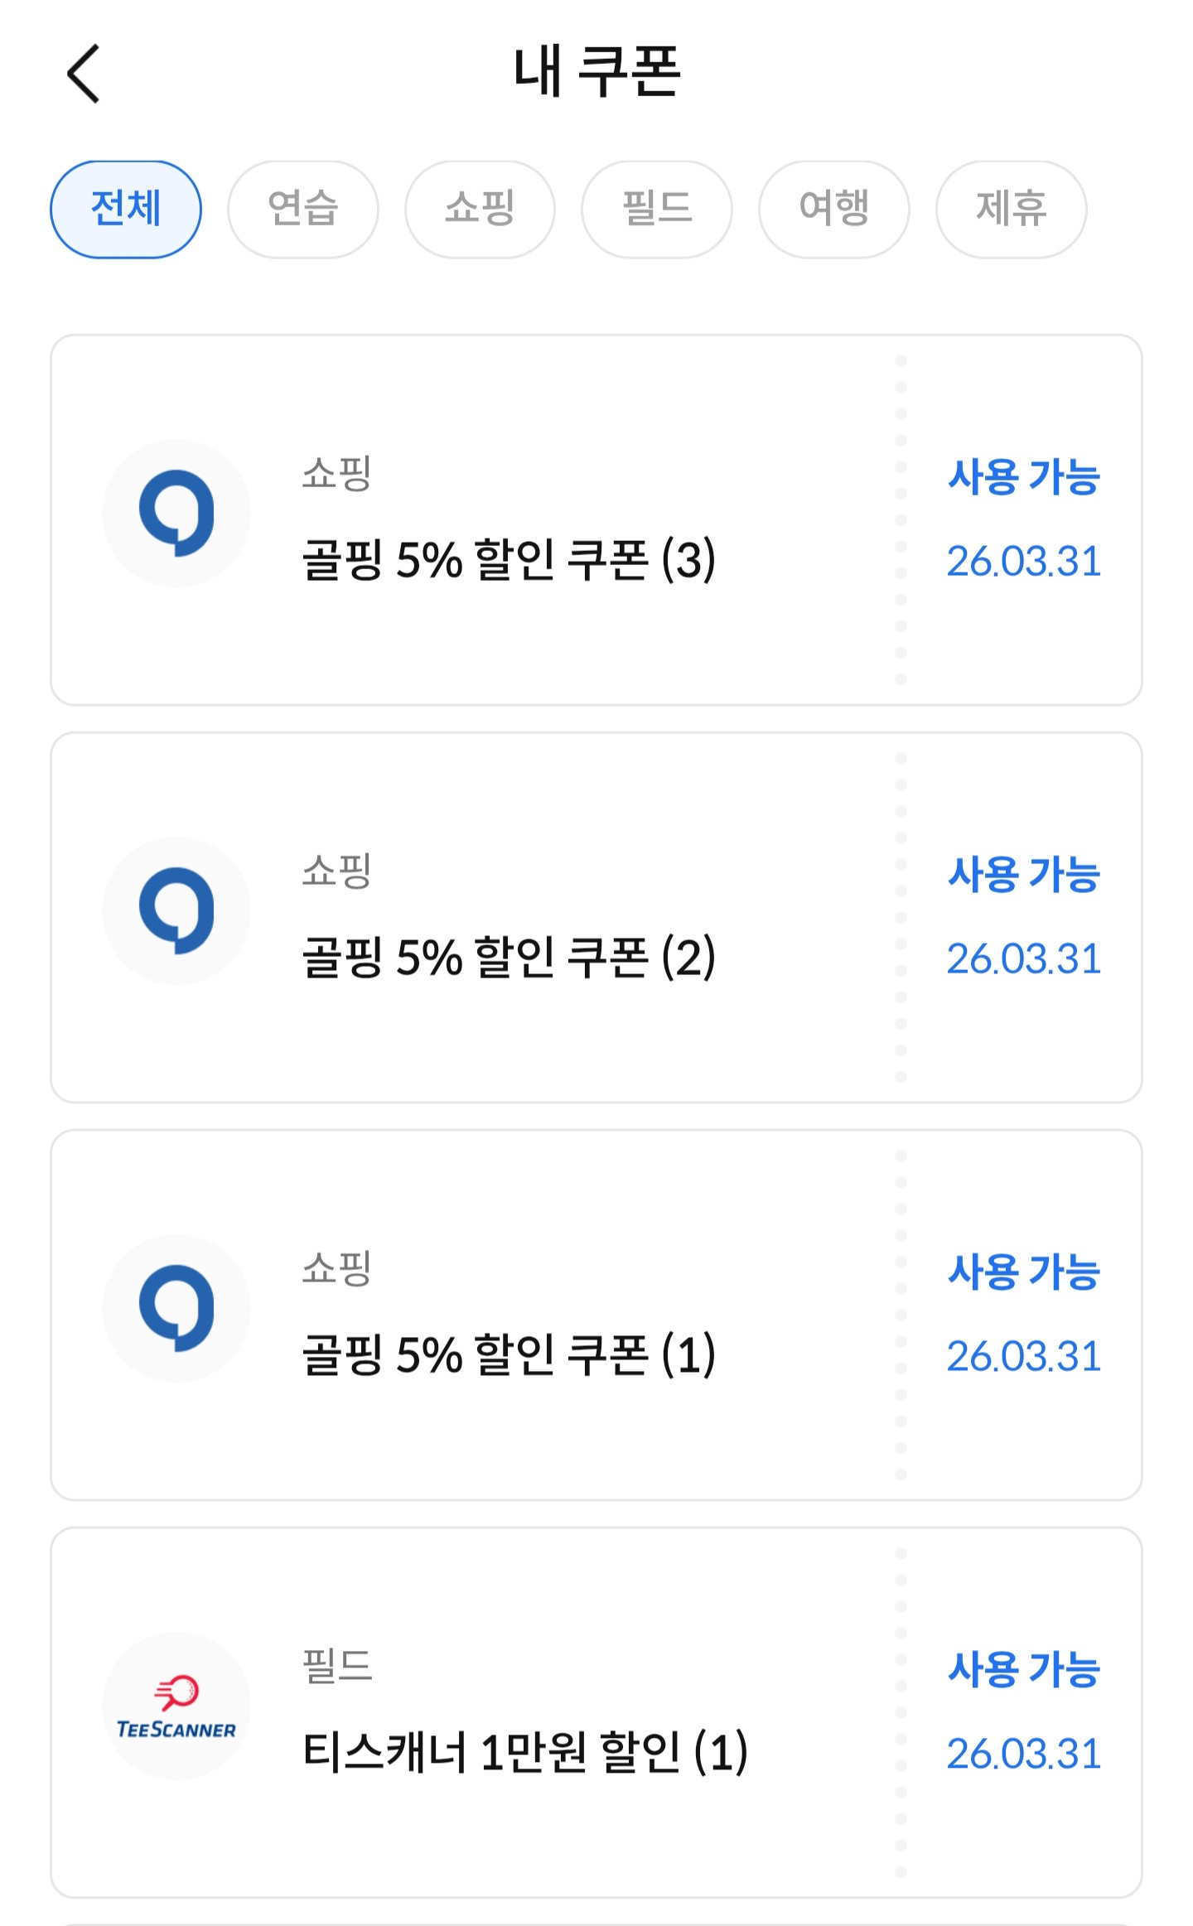Tap 사용 가능 on the TeeScanner coupon

click(x=1024, y=1670)
